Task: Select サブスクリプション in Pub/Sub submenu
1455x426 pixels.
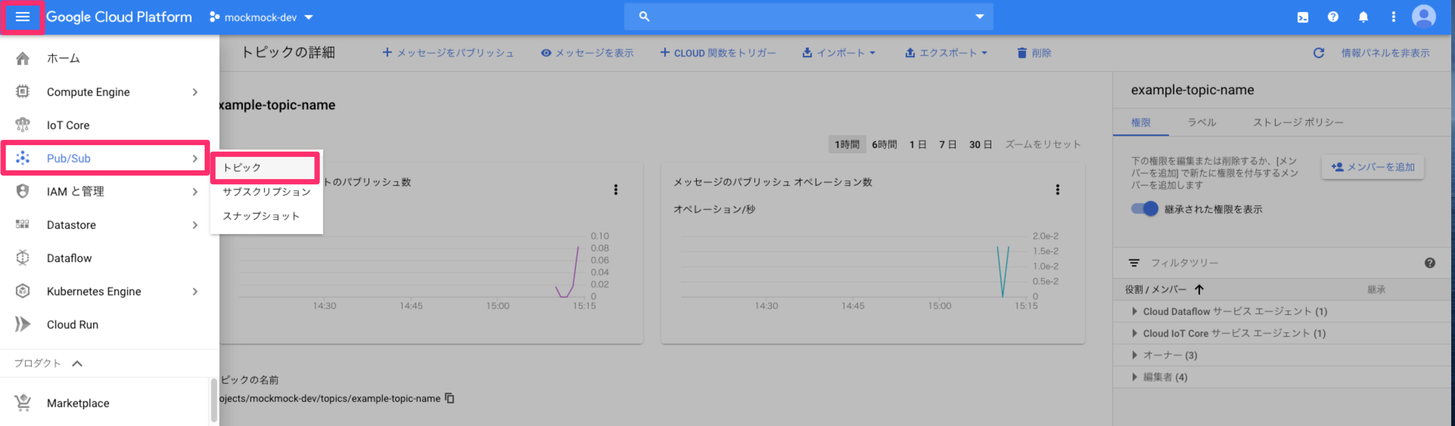Action: click(267, 191)
